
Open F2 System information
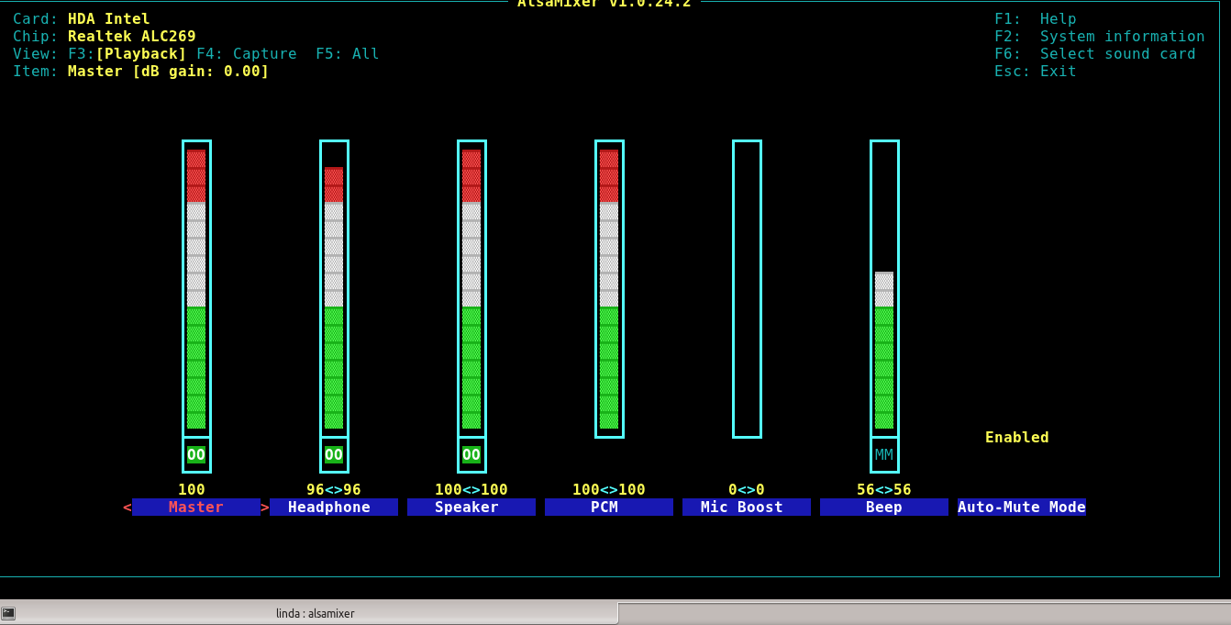[x=1099, y=37]
